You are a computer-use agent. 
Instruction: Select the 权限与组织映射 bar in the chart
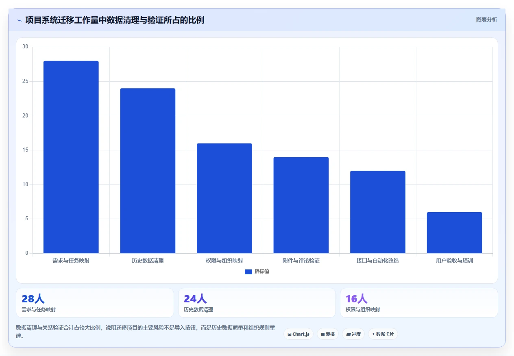point(224,198)
